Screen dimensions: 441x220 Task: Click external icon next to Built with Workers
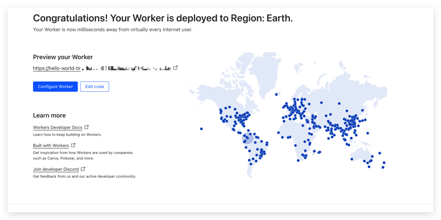click(x=73, y=145)
